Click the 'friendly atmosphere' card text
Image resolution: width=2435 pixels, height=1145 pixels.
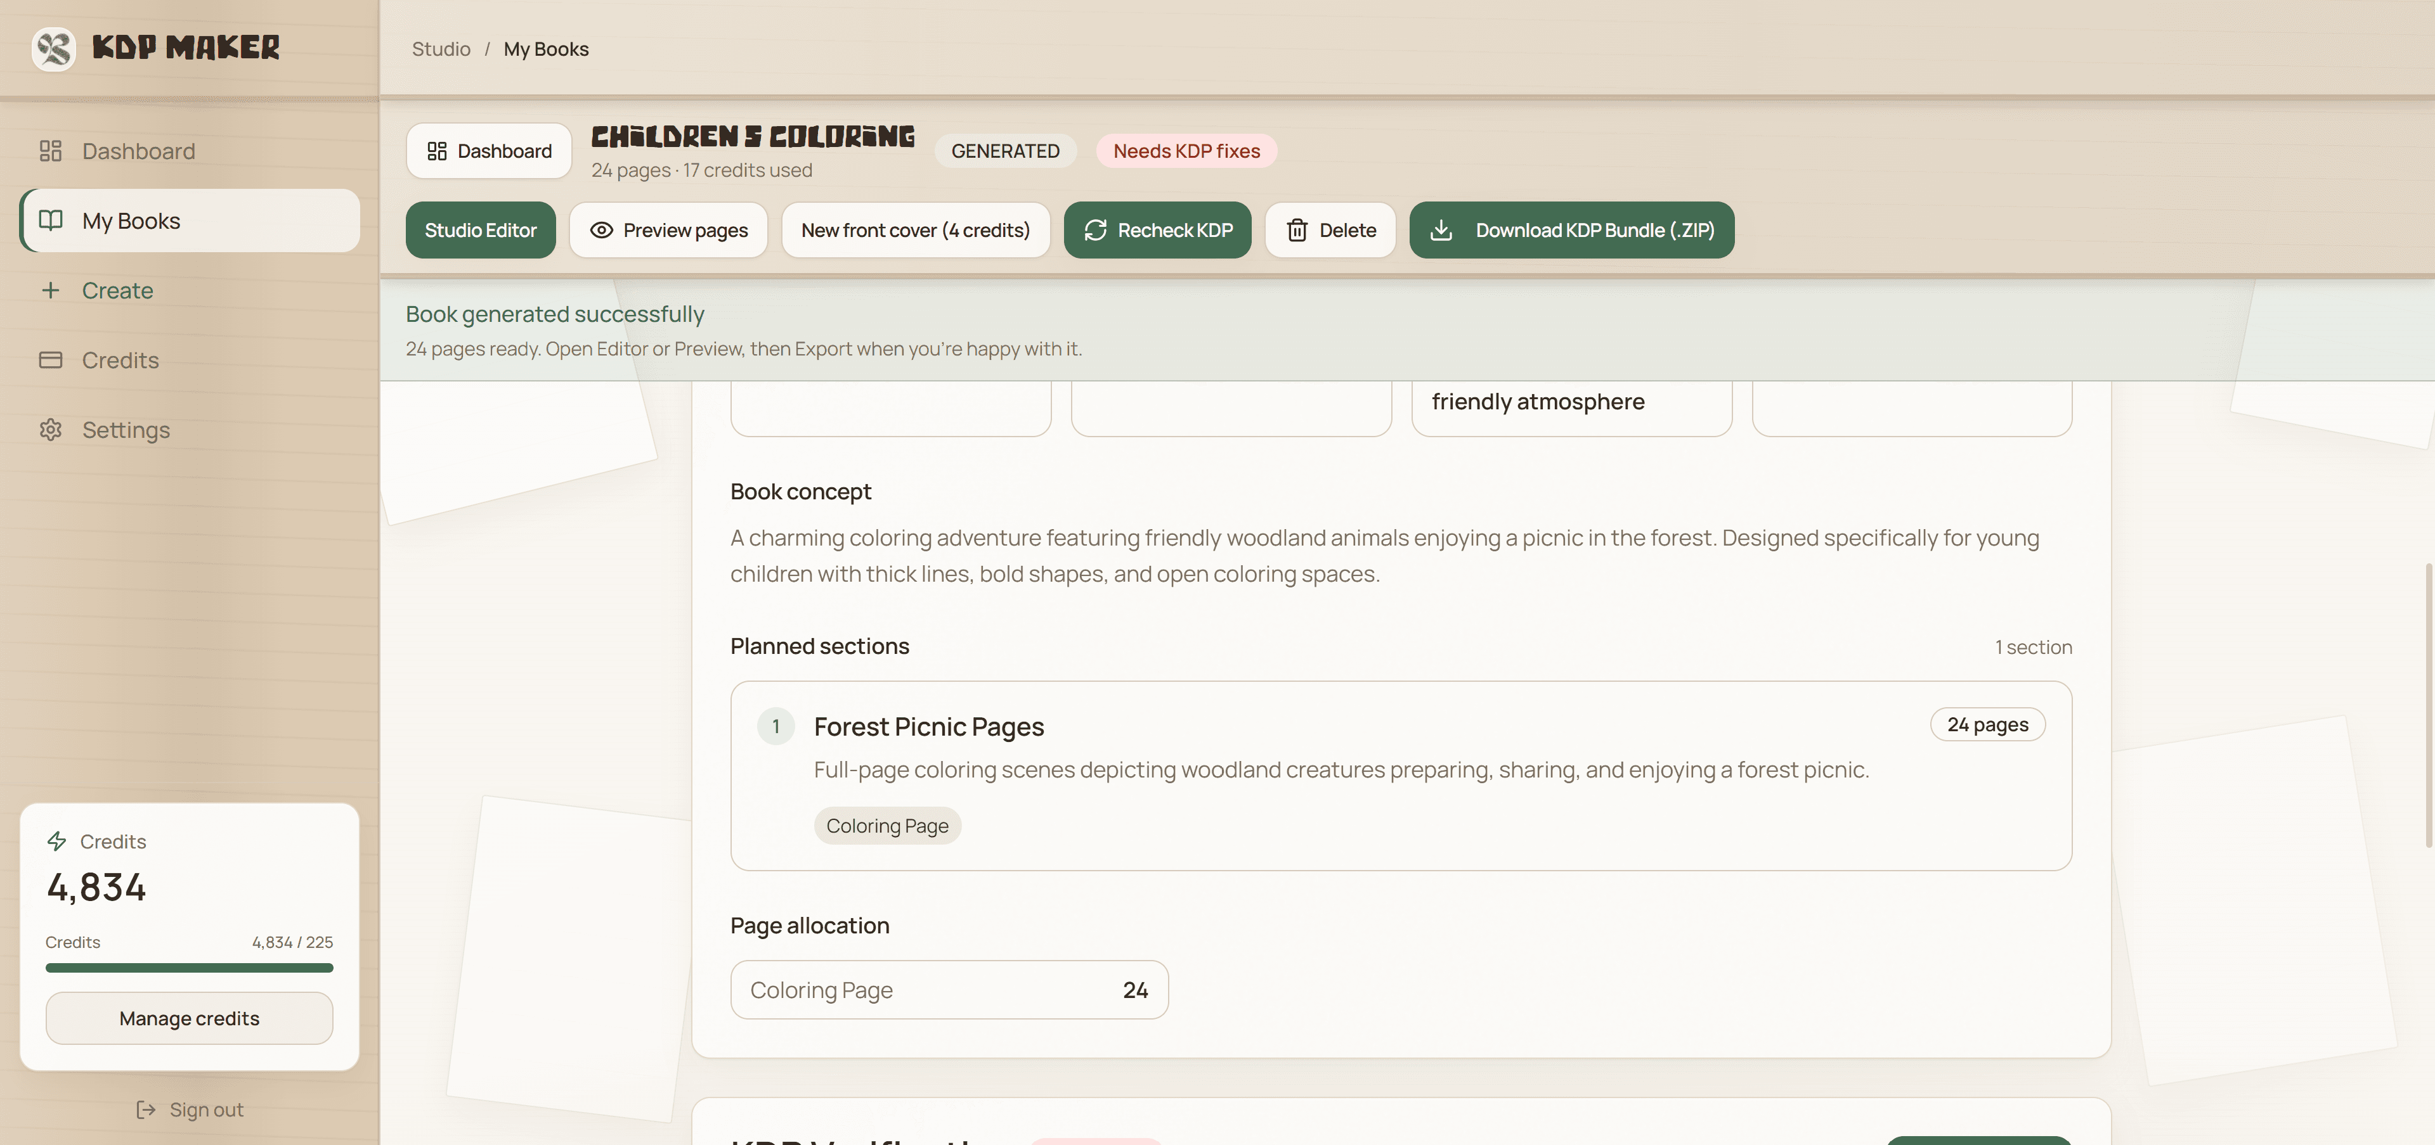click(x=1538, y=402)
